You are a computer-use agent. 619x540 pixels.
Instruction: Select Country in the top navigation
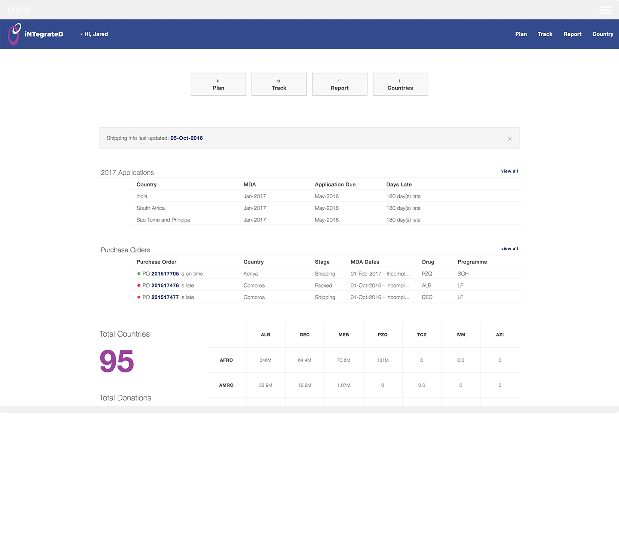pyautogui.click(x=603, y=34)
